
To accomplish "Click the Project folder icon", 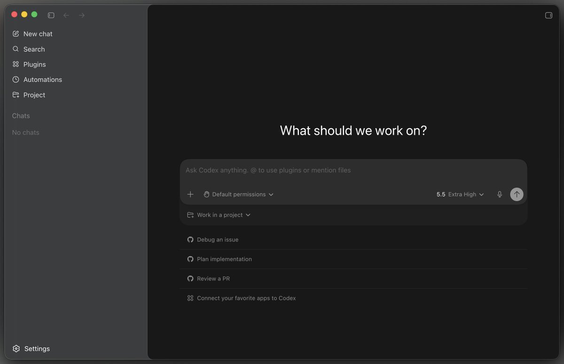I will (16, 95).
